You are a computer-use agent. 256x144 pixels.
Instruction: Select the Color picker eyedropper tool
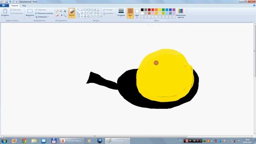coord(61,16)
